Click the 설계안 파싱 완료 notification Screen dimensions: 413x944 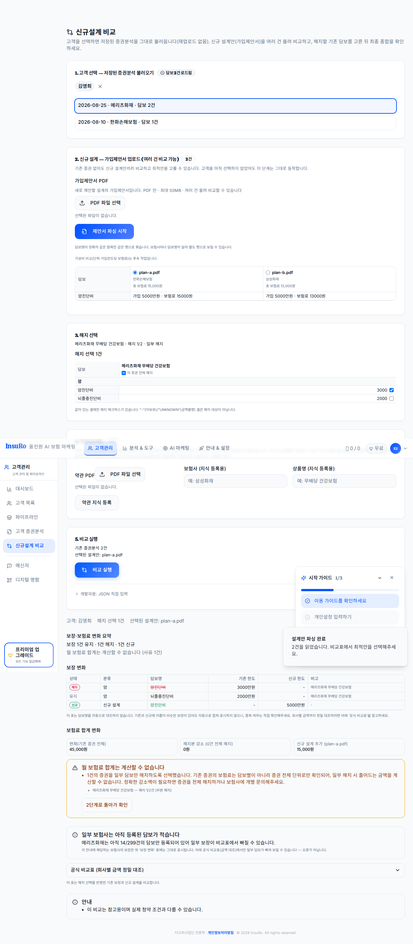point(345,646)
